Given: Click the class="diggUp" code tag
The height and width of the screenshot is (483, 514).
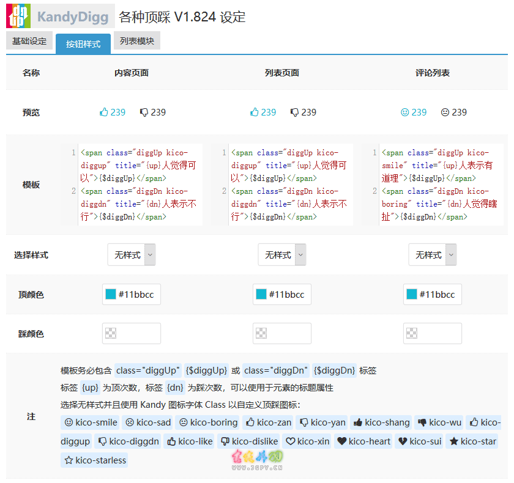Looking at the screenshot, I should (148, 371).
